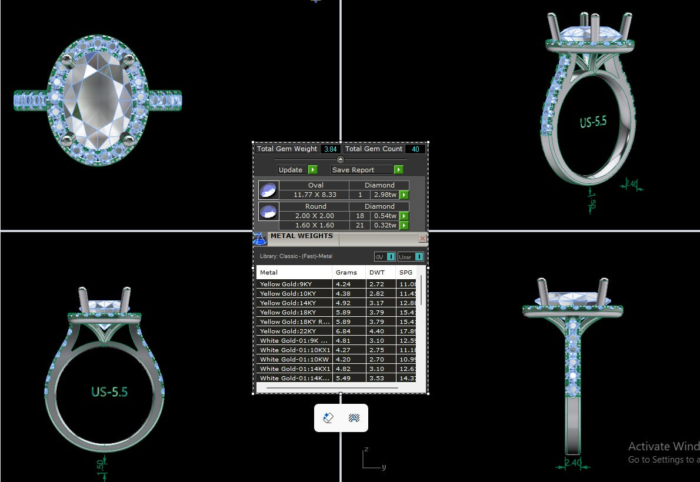
Task: Click the green arrow next to 2.98tw
Action: pyautogui.click(x=404, y=195)
